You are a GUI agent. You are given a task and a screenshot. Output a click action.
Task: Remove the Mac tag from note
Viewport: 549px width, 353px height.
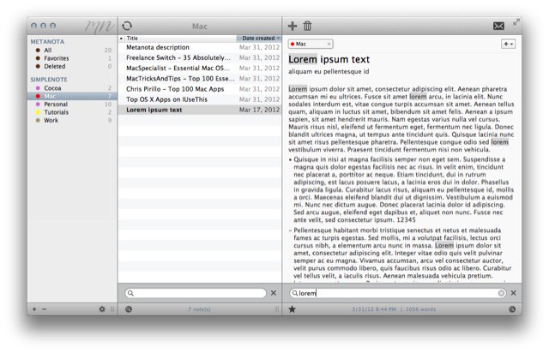coord(329,44)
